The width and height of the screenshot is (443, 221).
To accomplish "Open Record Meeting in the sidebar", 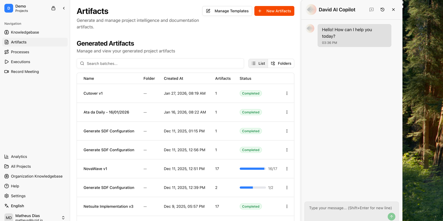I will tap(25, 72).
